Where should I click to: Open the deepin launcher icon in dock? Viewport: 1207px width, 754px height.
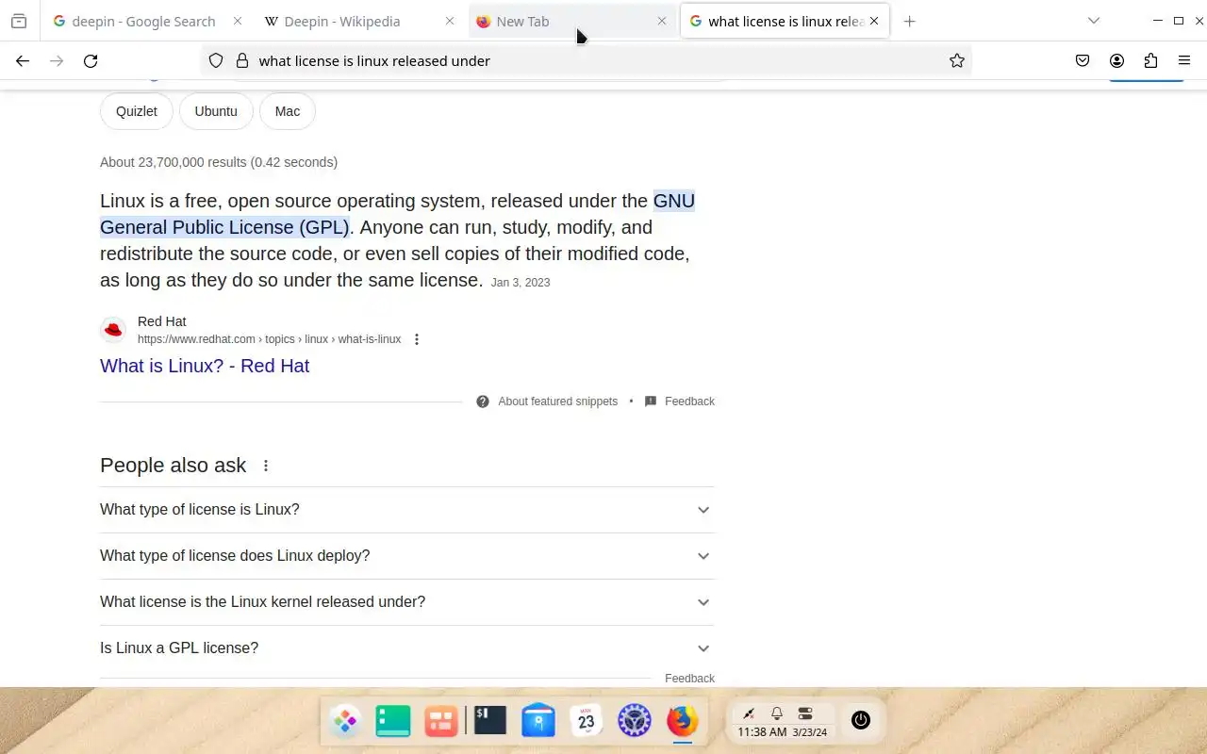[345, 721]
